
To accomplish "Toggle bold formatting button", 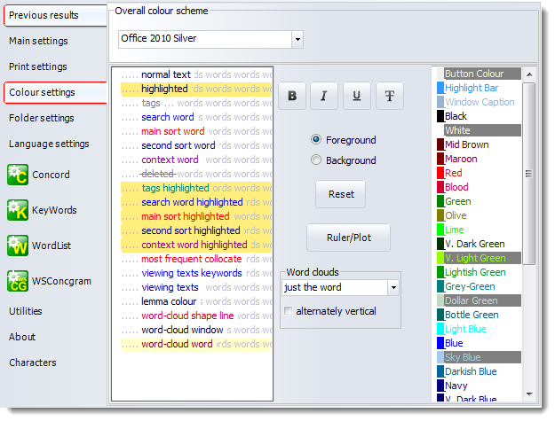I will pyautogui.click(x=292, y=96).
